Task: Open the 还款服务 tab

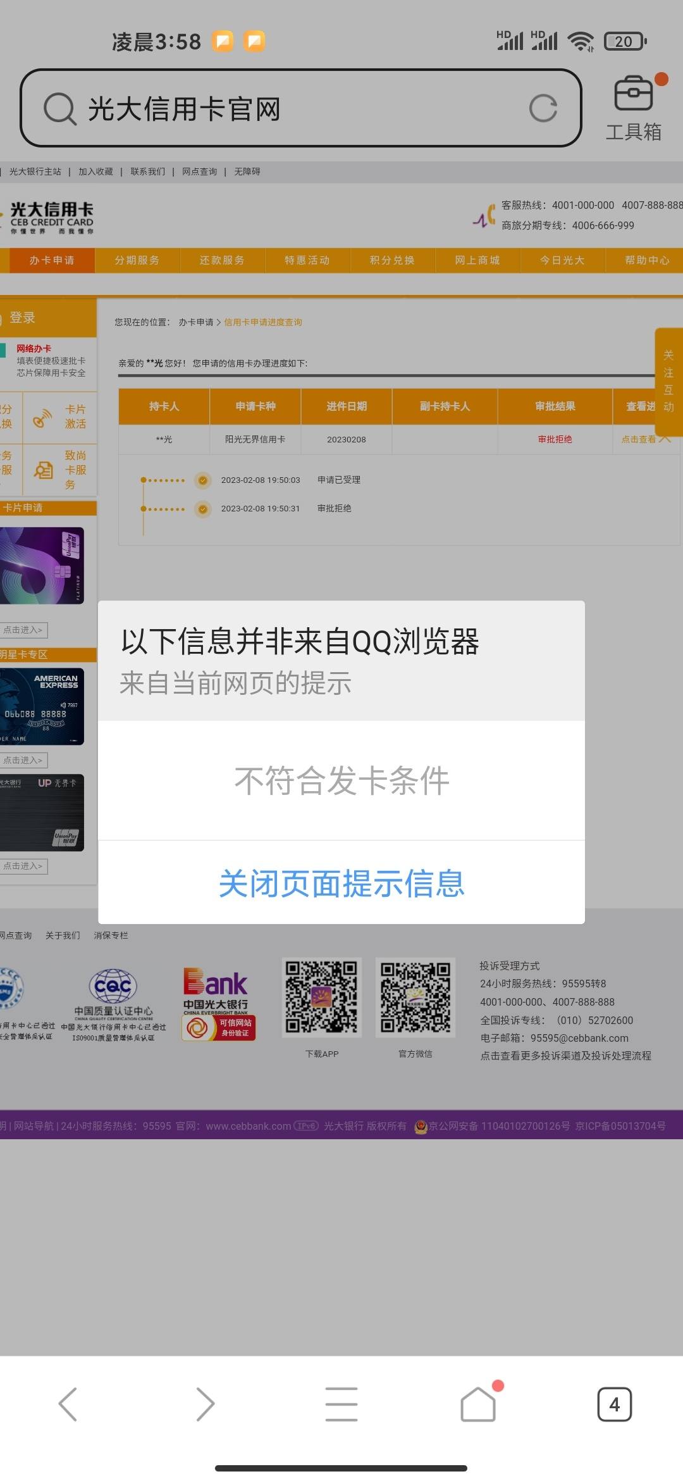Action: point(222,260)
